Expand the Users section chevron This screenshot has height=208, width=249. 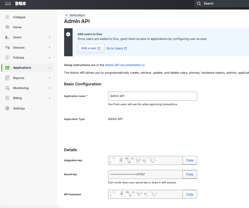tap(50, 37)
